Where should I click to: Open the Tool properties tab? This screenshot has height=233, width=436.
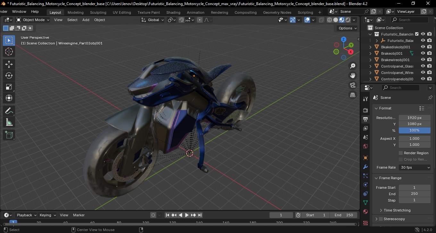click(365, 99)
